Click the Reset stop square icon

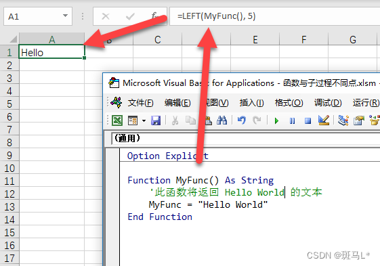[x=308, y=120]
